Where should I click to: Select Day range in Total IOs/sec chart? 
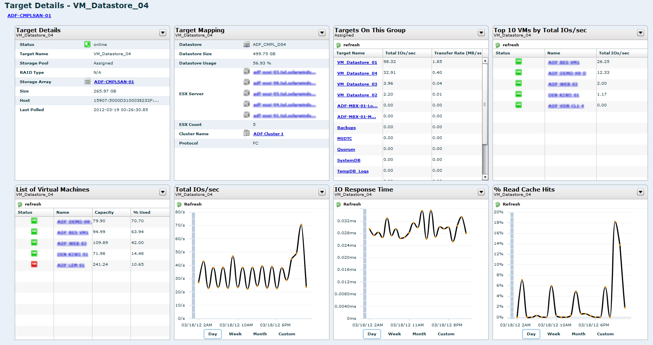(x=213, y=334)
